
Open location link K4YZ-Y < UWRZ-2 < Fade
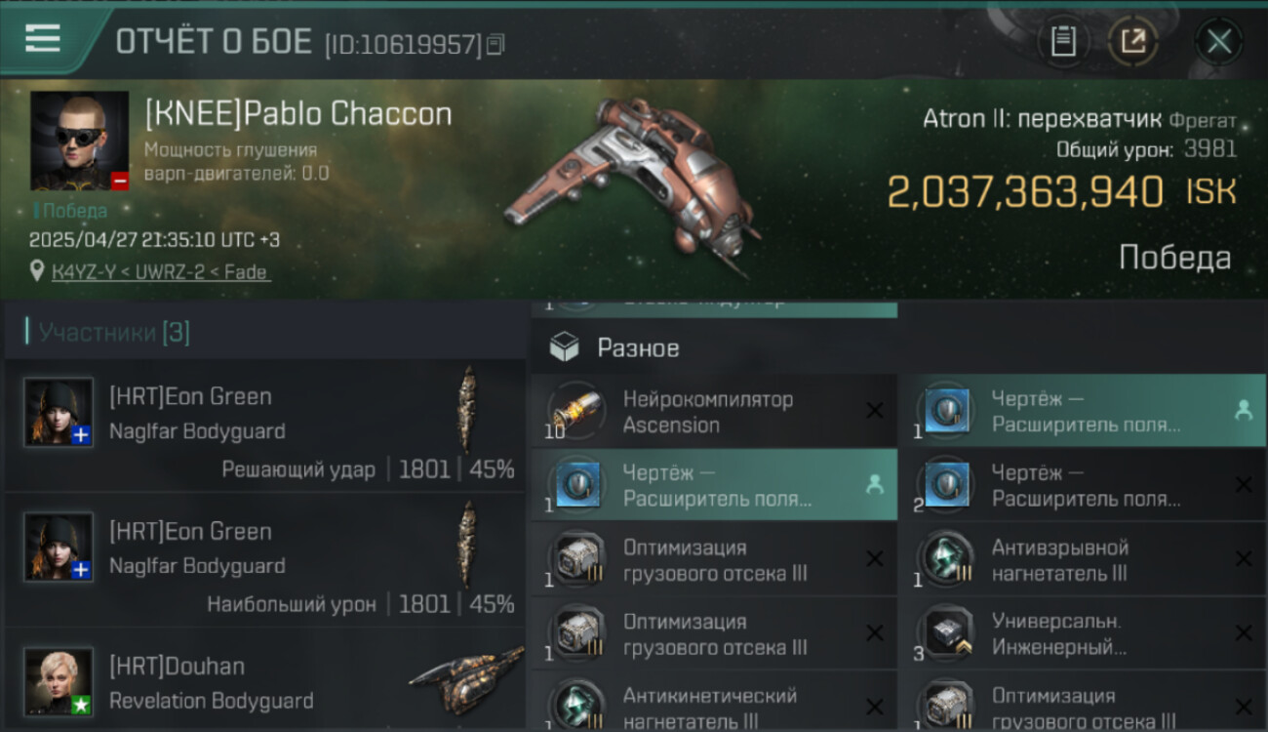pos(161,272)
